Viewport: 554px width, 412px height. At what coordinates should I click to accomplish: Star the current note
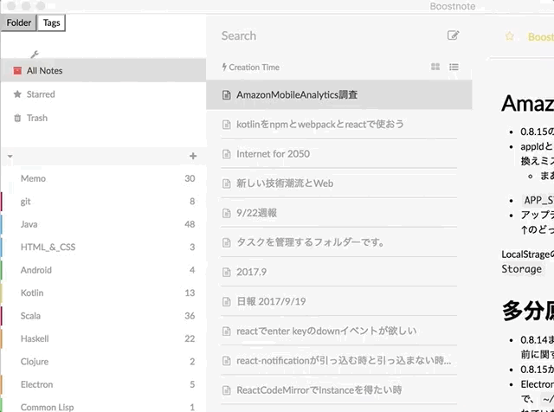(x=509, y=36)
